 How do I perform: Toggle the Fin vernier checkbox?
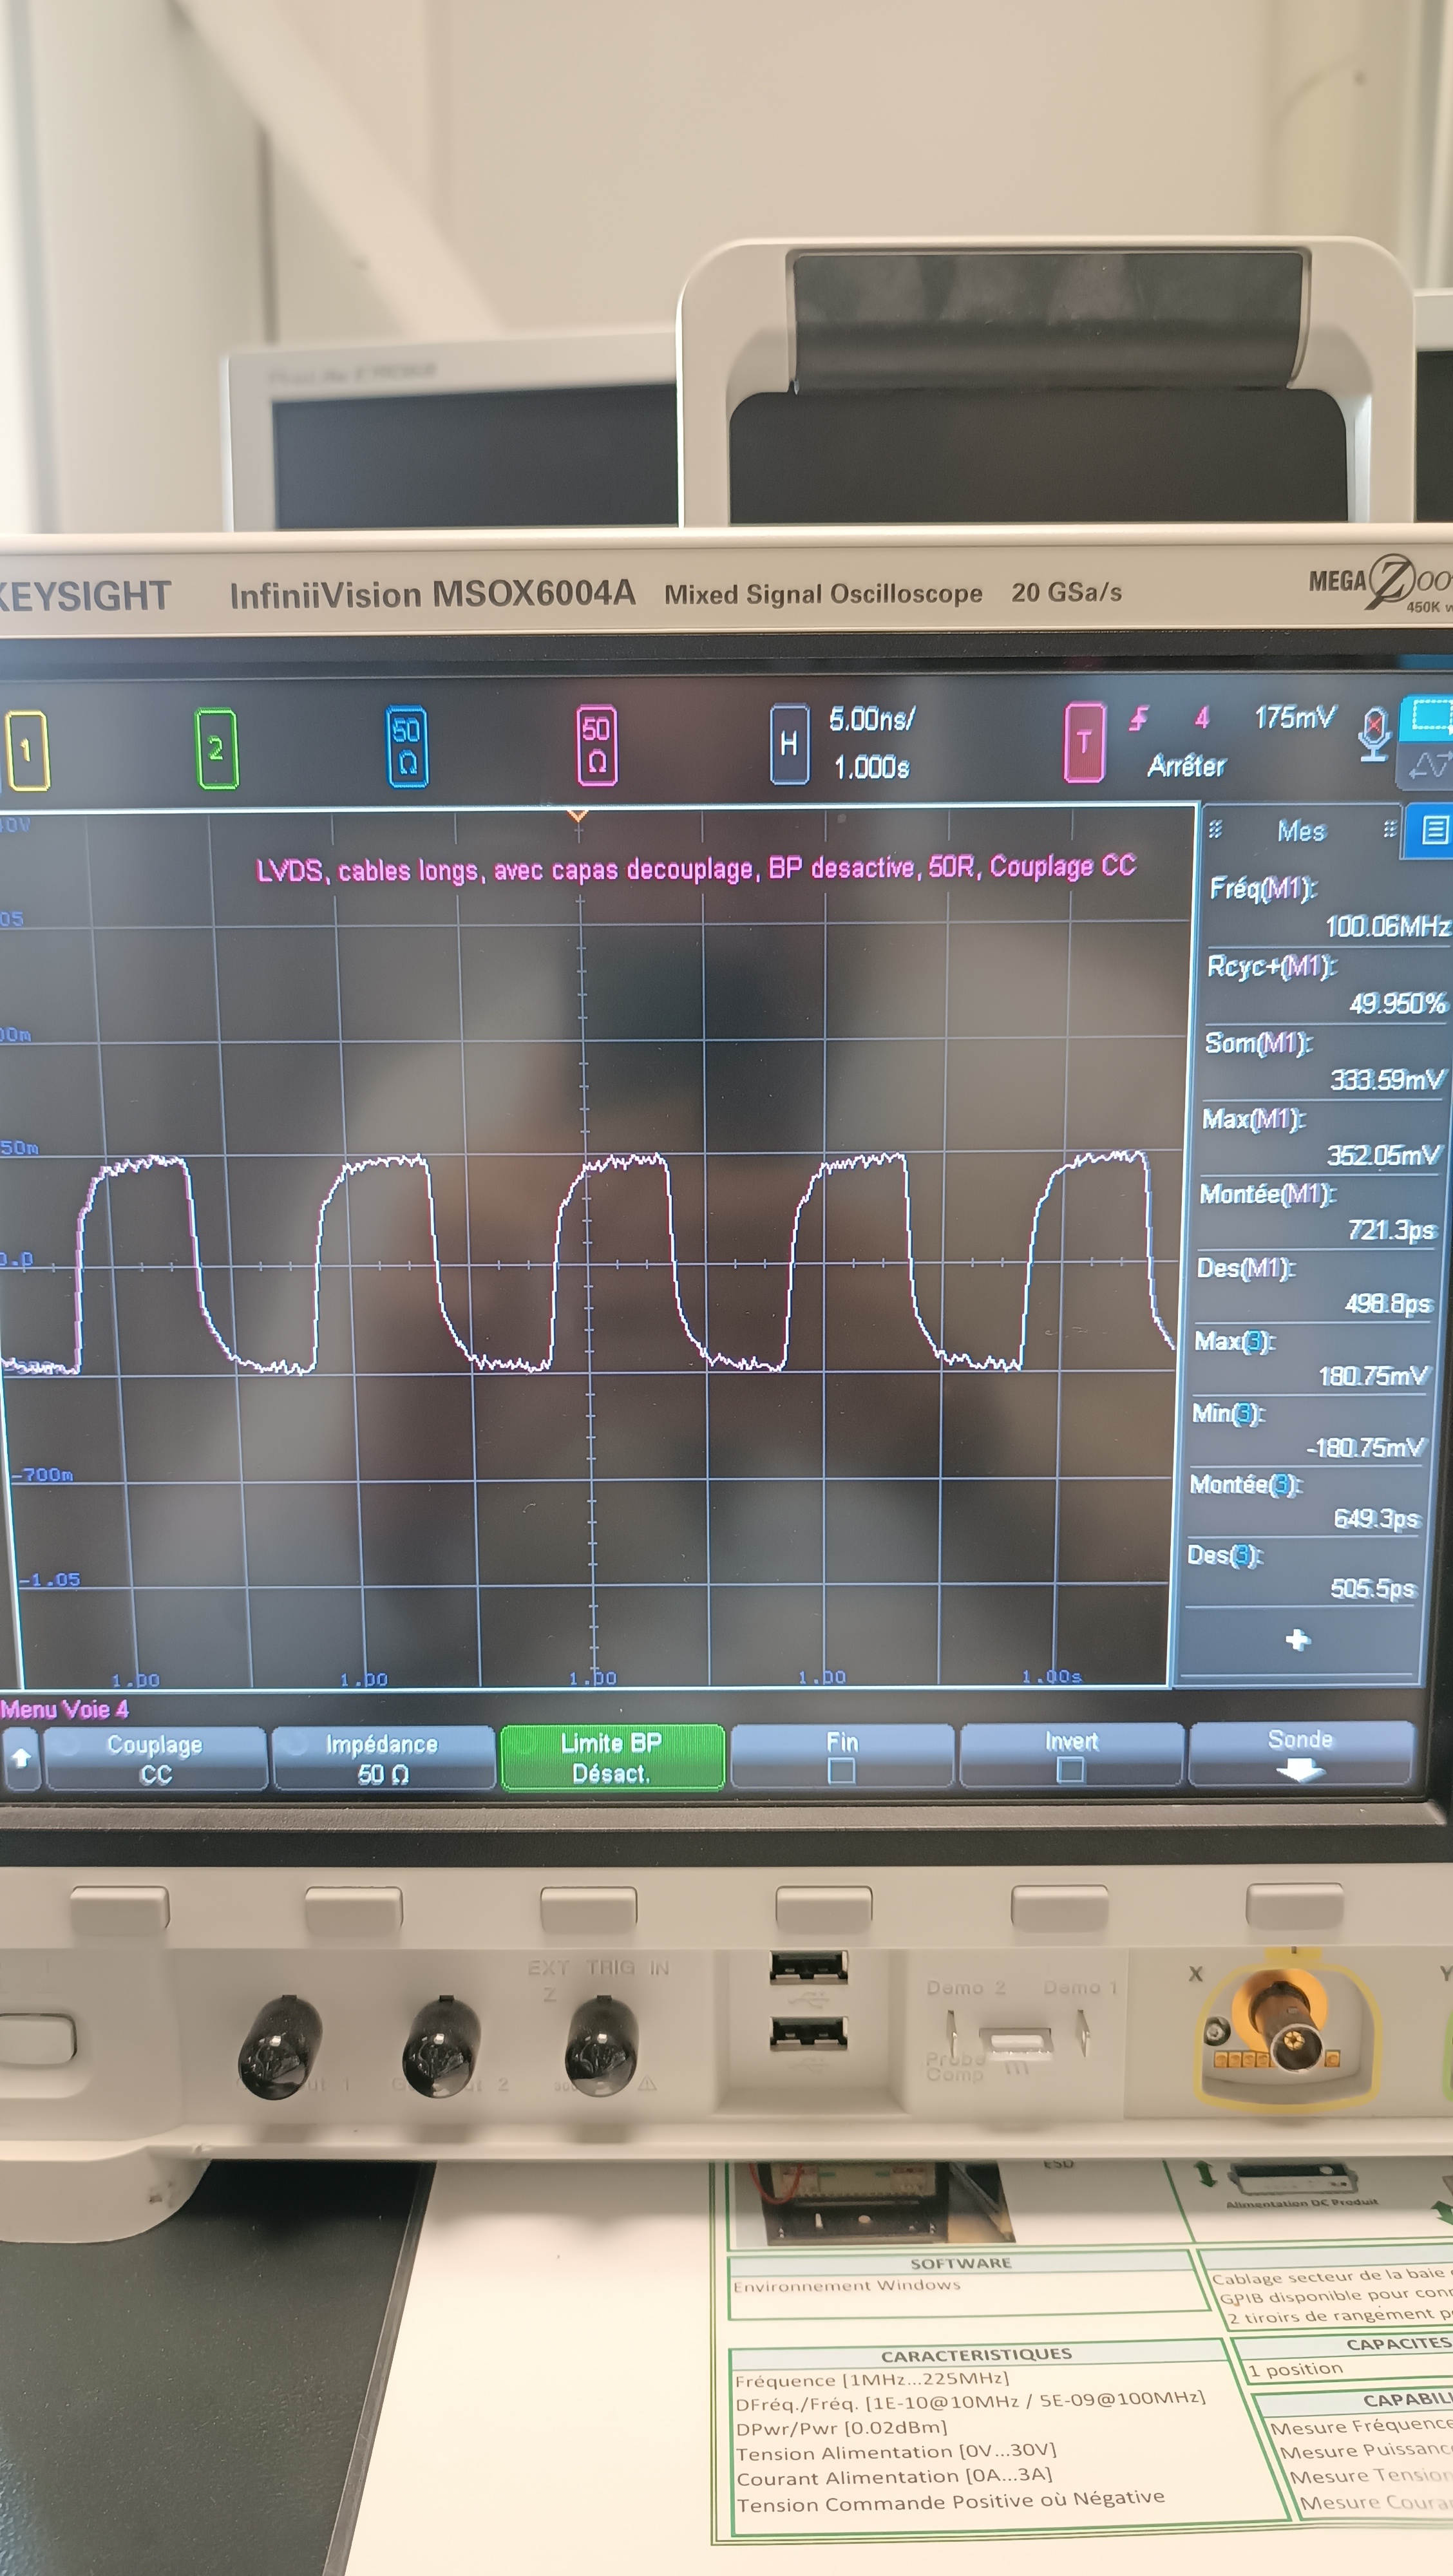[x=841, y=1770]
